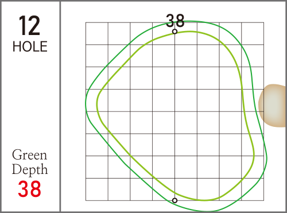
Task: Click the bottom-right grid cell
Action: (253, 189)
